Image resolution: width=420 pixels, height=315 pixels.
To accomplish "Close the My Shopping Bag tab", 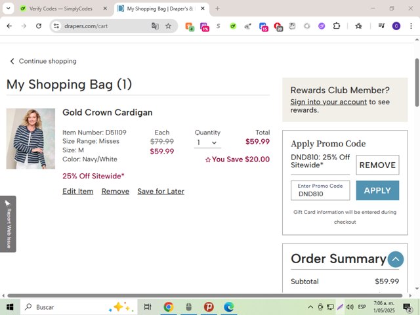I will click(x=203, y=9).
